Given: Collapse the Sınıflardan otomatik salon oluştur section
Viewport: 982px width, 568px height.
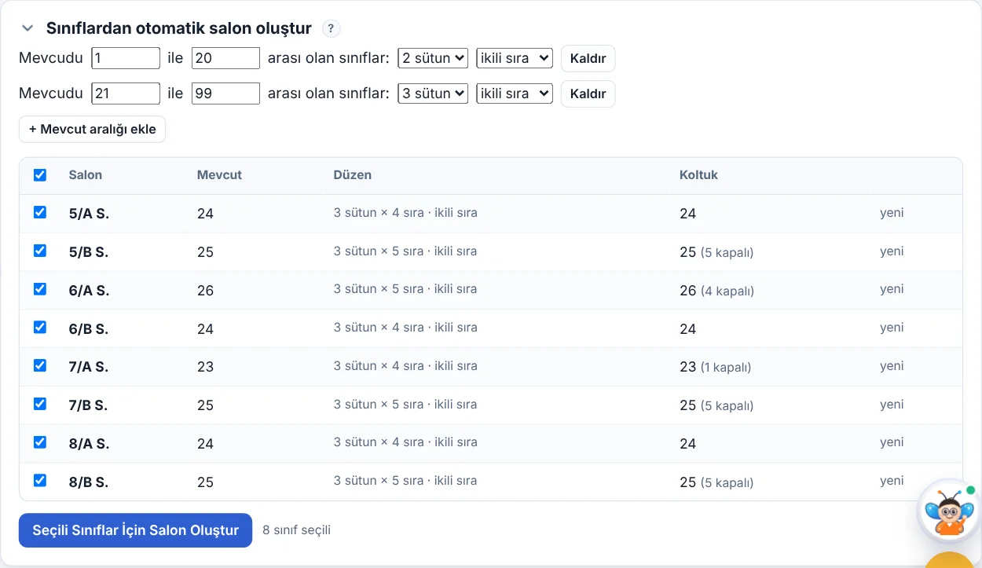Looking at the screenshot, I should pos(27,28).
